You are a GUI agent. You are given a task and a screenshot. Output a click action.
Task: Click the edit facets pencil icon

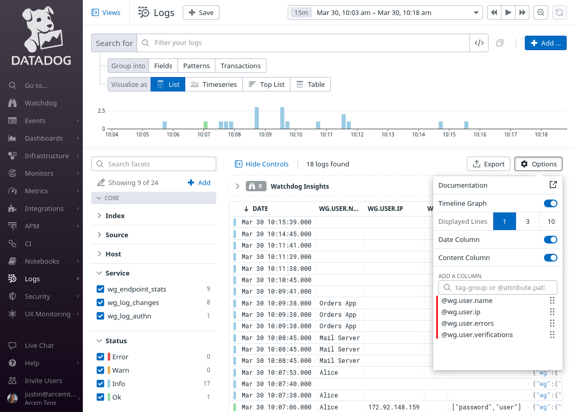(101, 182)
